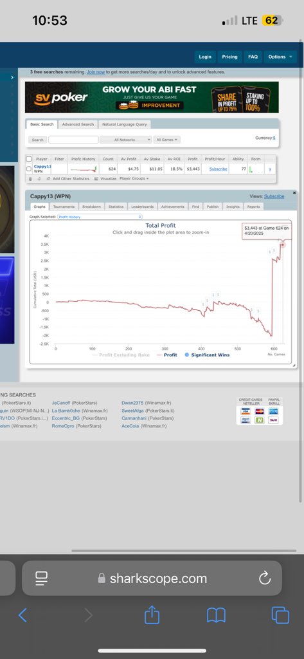Open the Insights tab
The width and height of the screenshot is (304, 659).
point(233,207)
